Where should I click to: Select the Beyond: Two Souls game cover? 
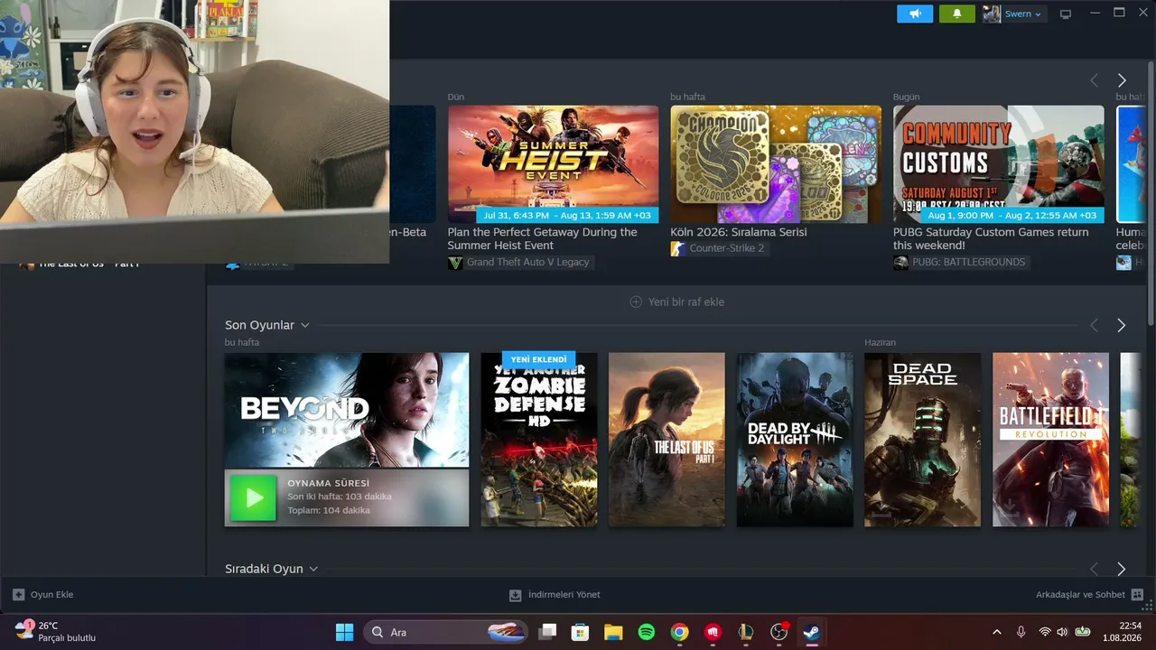click(347, 410)
